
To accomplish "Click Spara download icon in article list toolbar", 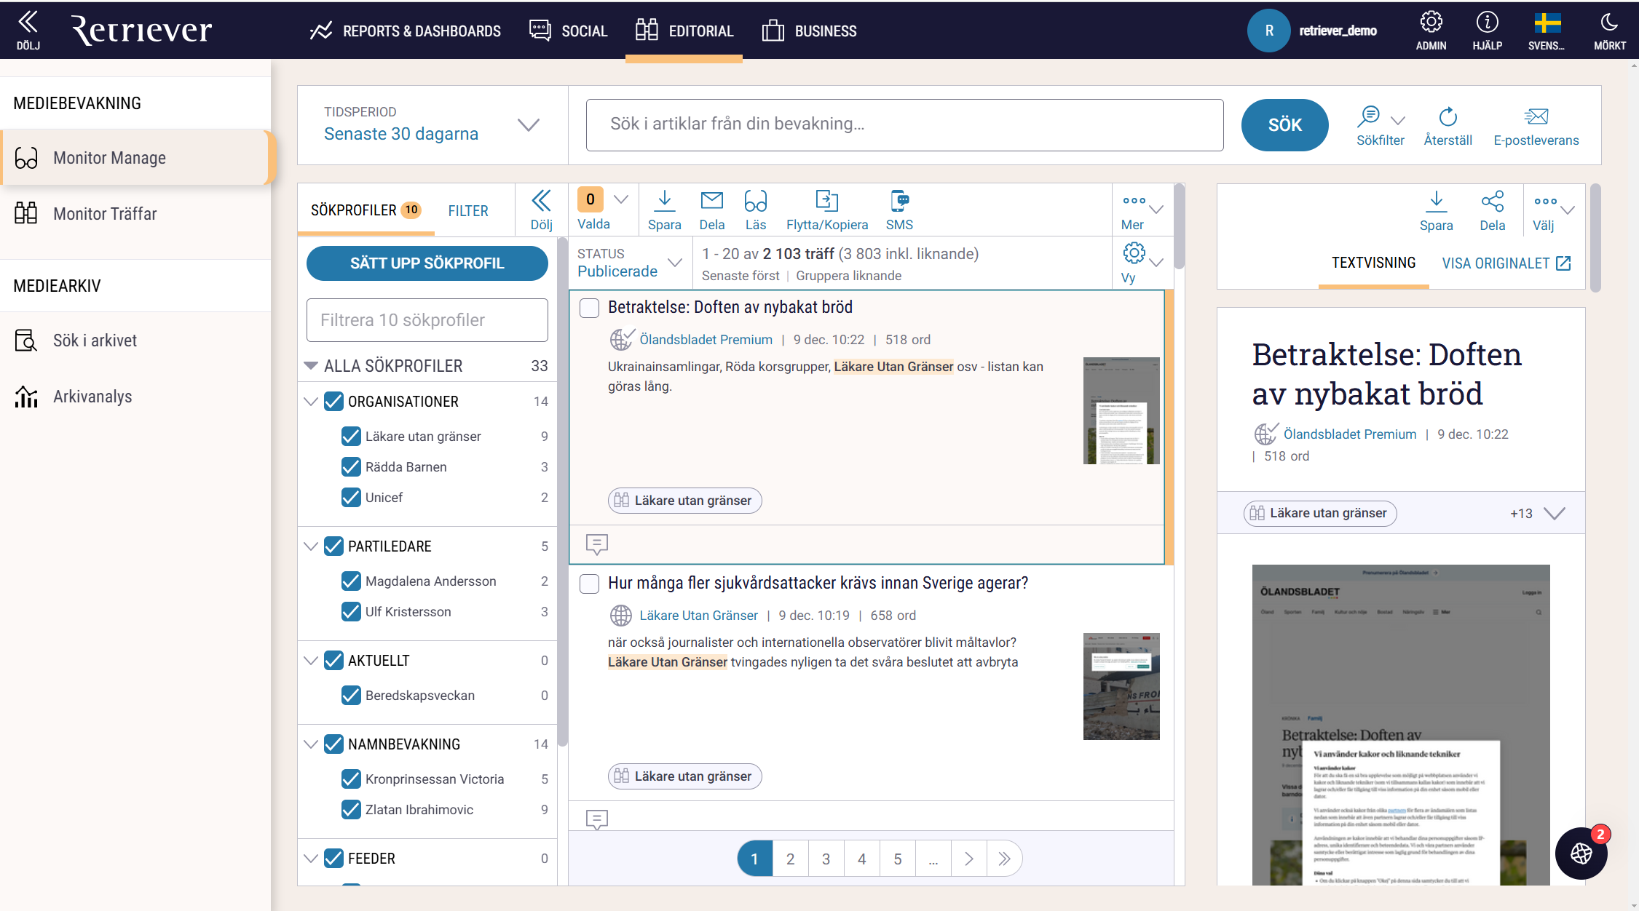I will pyautogui.click(x=665, y=210).
